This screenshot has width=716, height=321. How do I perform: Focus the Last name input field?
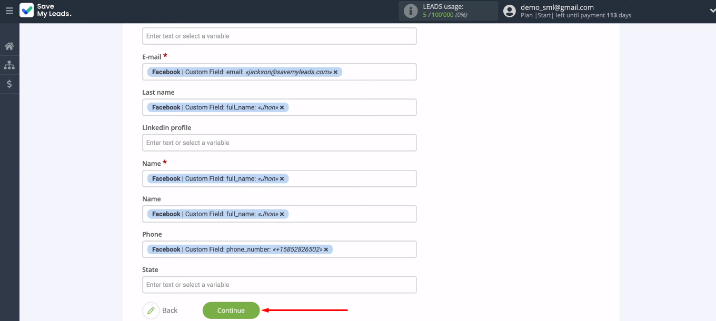tap(280, 107)
